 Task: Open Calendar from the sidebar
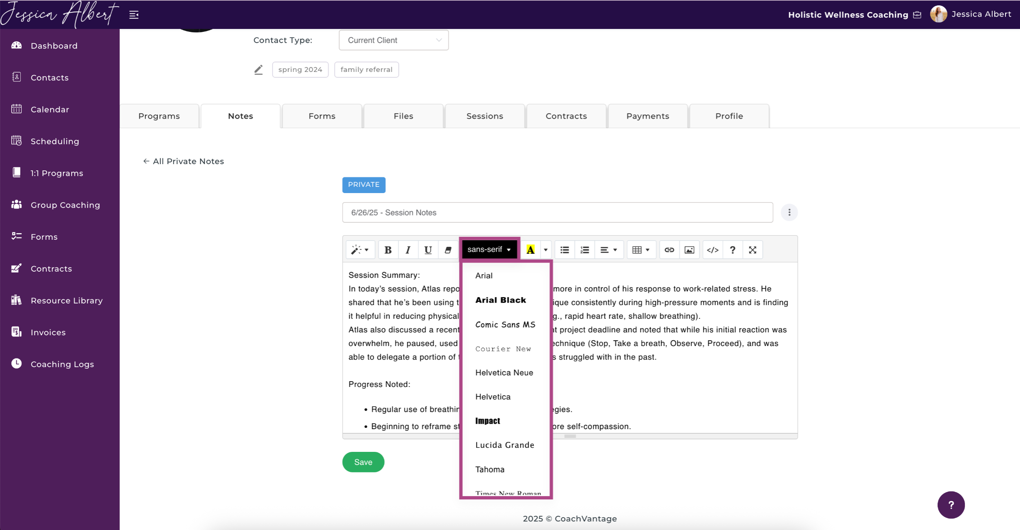pyautogui.click(x=50, y=109)
